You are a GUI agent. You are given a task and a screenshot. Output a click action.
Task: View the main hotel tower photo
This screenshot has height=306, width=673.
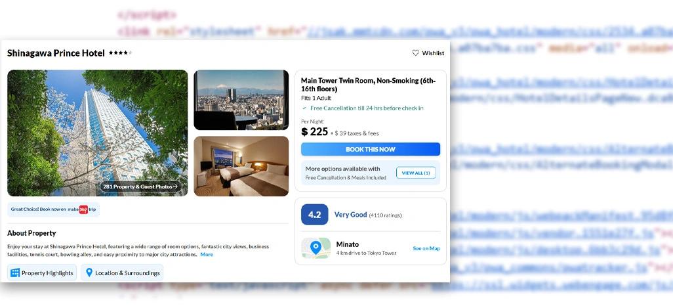click(98, 133)
